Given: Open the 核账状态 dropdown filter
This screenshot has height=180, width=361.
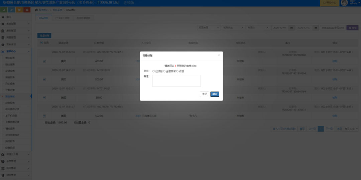Looking at the screenshot, I should [233, 28].
